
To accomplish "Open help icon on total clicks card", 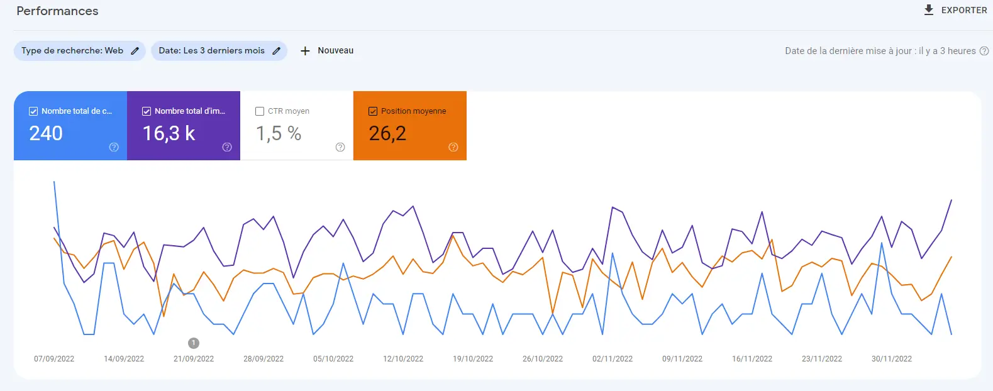I will (x=114, y=147).
